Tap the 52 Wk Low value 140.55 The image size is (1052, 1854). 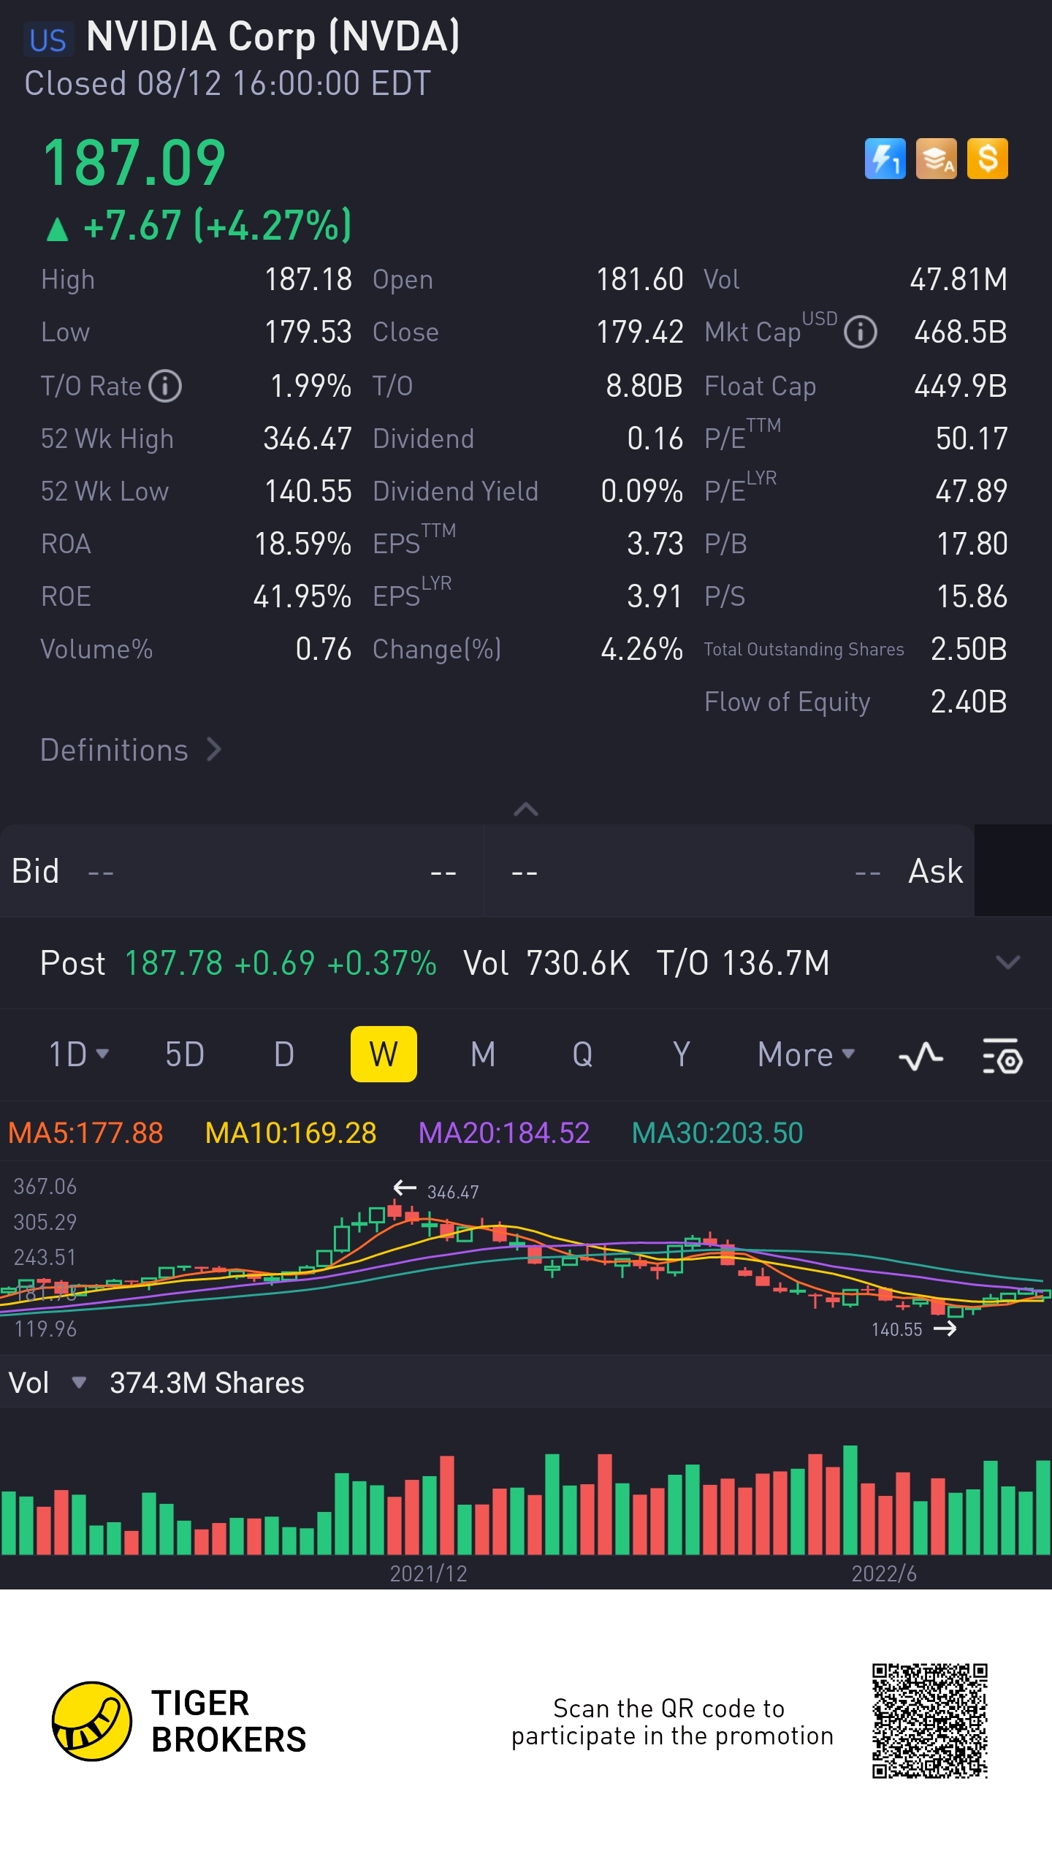point(308,491)
